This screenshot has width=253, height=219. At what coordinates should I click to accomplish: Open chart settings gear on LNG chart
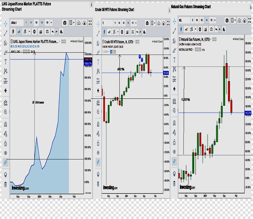tap(34, 32)
